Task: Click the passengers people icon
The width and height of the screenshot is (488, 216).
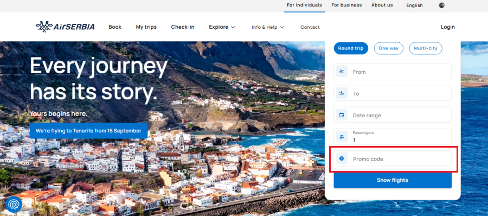Action: pyautogui.click(x=342, y=137)
